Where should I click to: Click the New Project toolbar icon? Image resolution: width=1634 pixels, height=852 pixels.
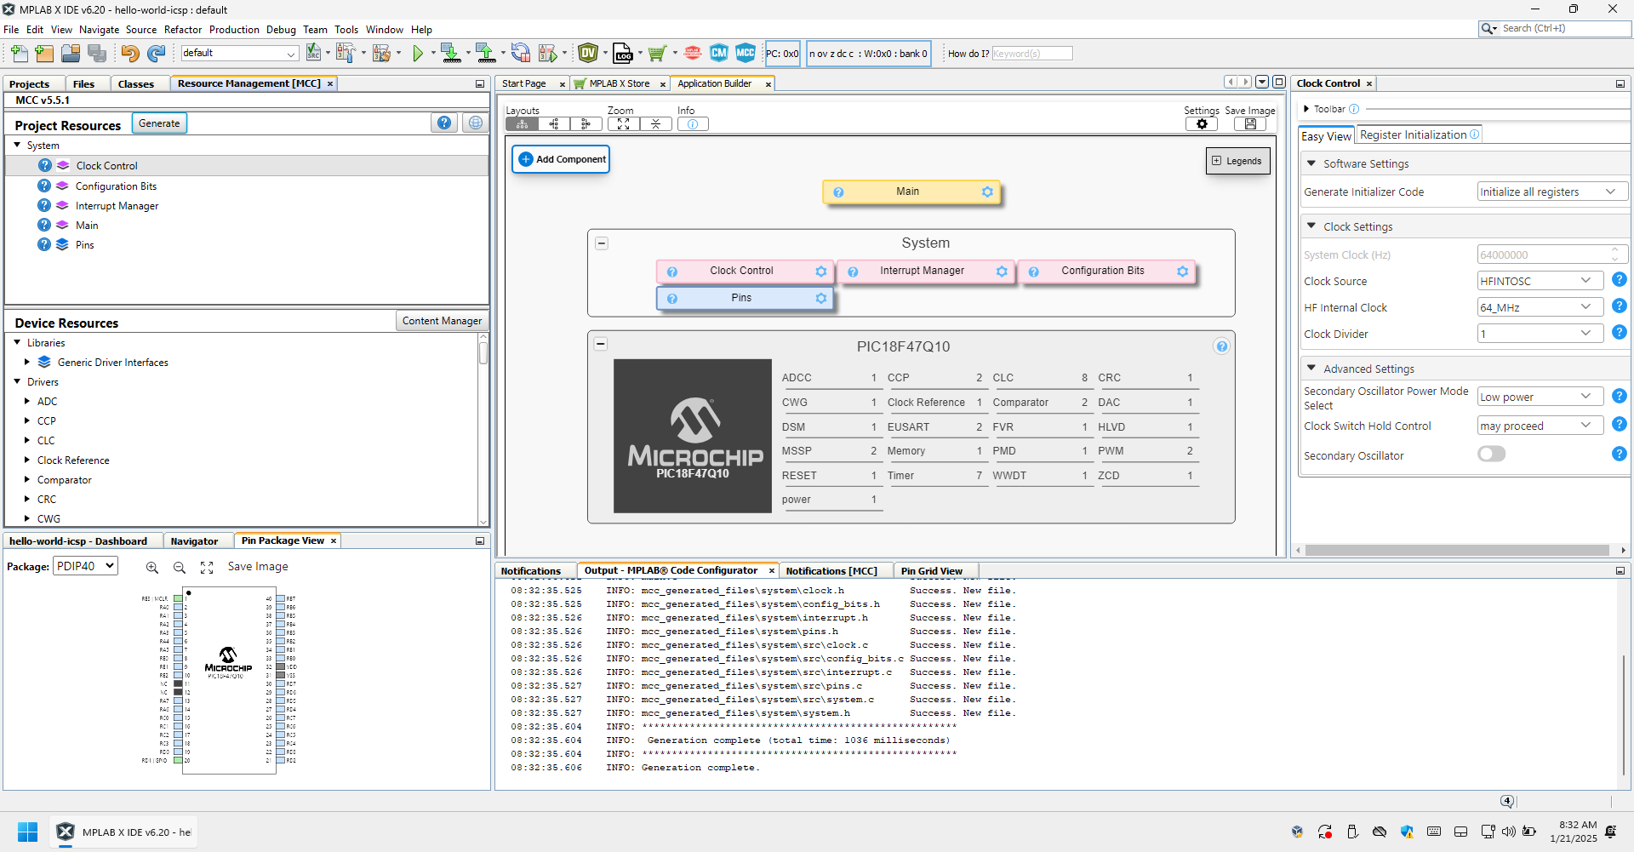coord(44,54)
